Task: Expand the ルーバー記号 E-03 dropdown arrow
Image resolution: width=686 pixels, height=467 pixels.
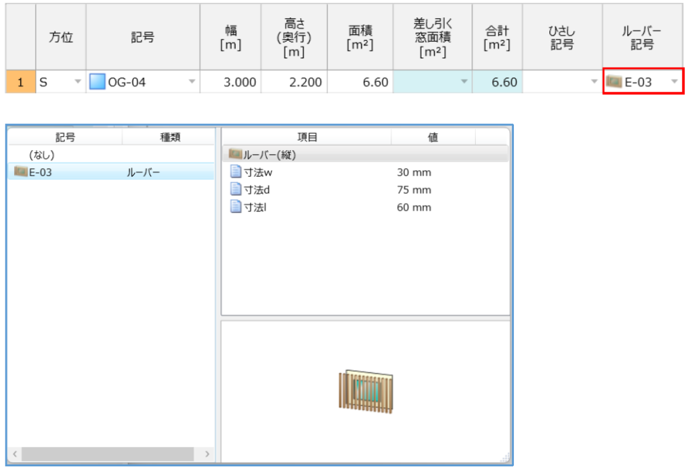Action: pyautogui.click(x=674, y=82)
